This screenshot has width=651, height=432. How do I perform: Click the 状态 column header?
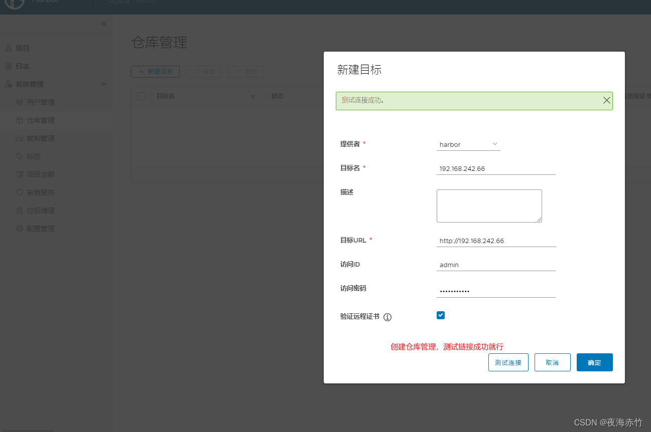tap(278, 96)
